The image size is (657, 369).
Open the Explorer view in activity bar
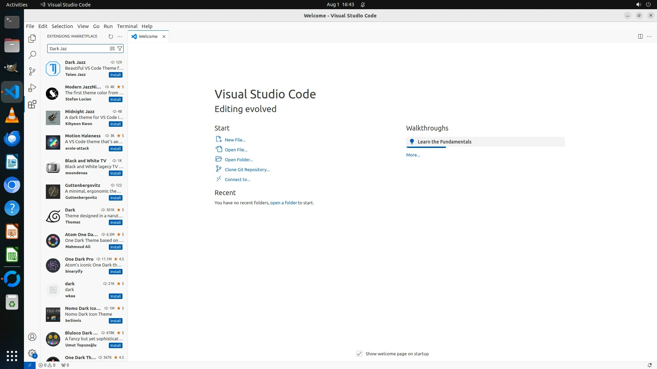coord(32,39)
